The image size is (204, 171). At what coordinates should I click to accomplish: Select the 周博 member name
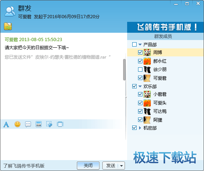pos(157,52)
